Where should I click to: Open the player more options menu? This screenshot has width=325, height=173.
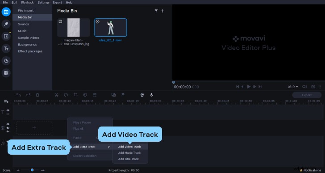320,87
